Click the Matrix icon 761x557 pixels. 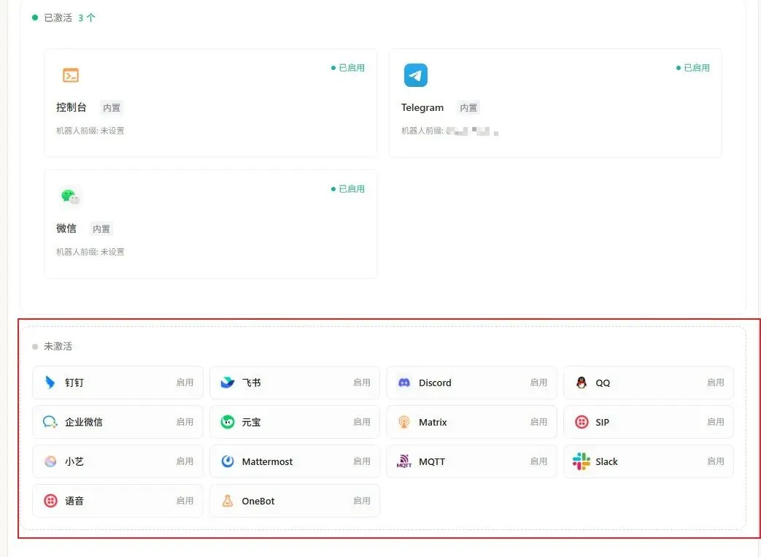[x=404, y=422]
